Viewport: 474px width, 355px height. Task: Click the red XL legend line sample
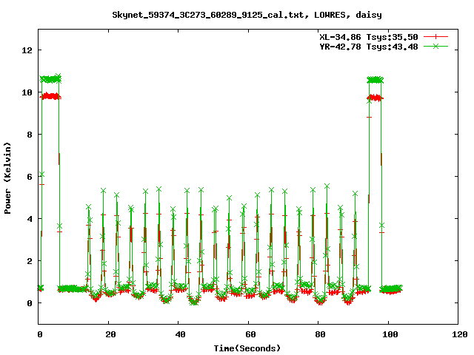(435, 37)
